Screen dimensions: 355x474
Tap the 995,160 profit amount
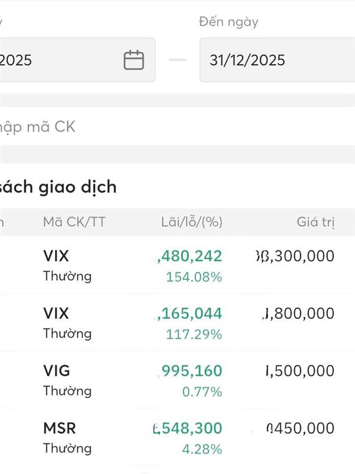(192, 371)
